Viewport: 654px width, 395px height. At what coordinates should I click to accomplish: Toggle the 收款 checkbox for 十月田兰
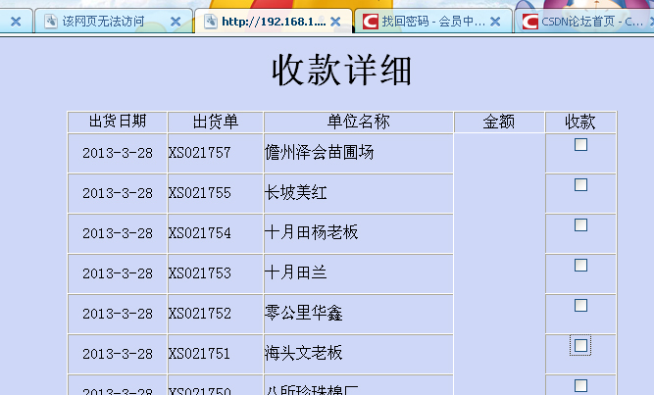click(581, 266)
